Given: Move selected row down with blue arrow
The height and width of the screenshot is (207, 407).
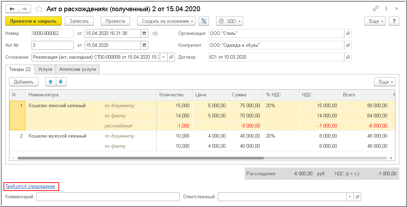Looking at the screenshot, I should pos(61,82).
